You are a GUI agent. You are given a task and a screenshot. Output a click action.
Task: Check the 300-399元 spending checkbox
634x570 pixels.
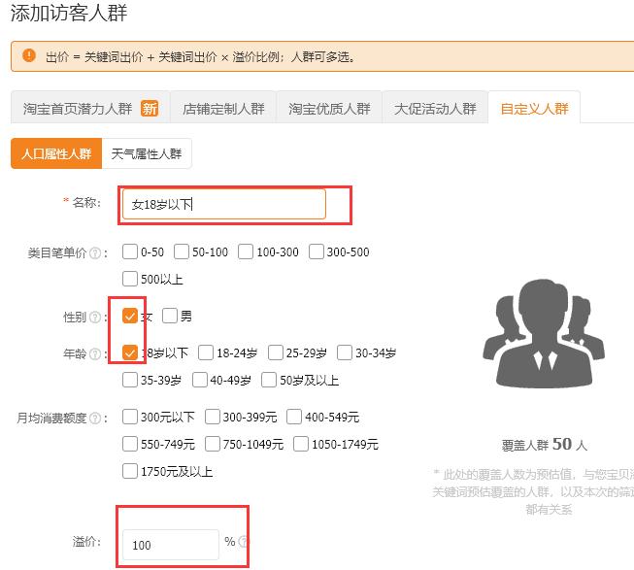pyautogui.click(x=213, y=417)
